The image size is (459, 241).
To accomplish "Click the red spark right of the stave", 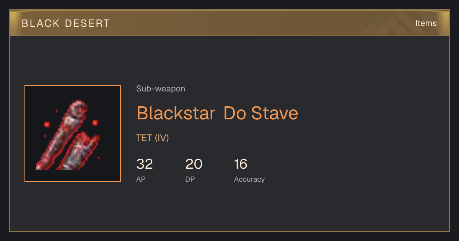I will [95, 122].
